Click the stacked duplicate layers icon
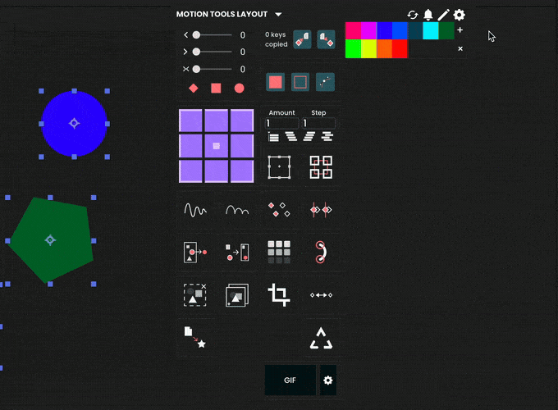 237,294
